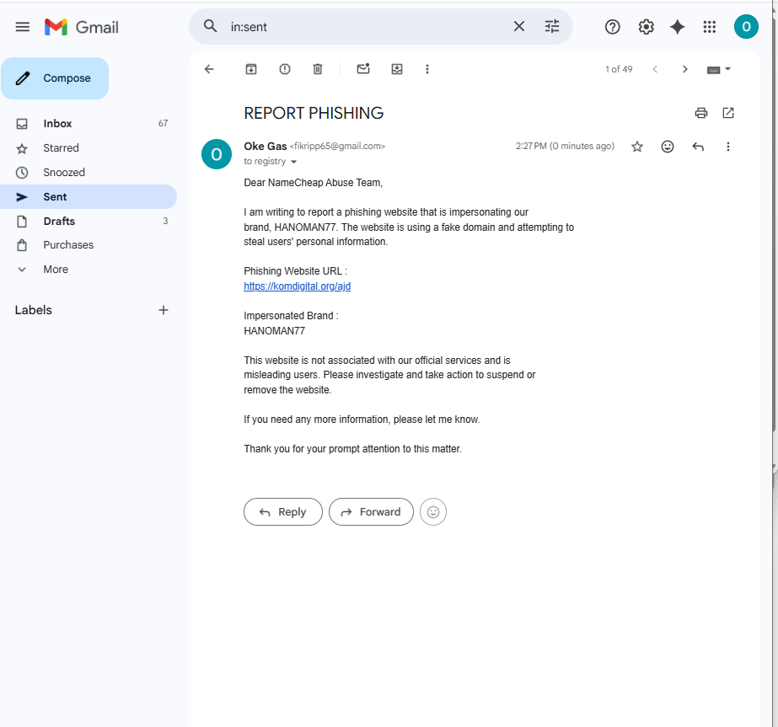Open email in new window
Screen dimensions: 778x727
pyautogui.click(x=728, y=113)
